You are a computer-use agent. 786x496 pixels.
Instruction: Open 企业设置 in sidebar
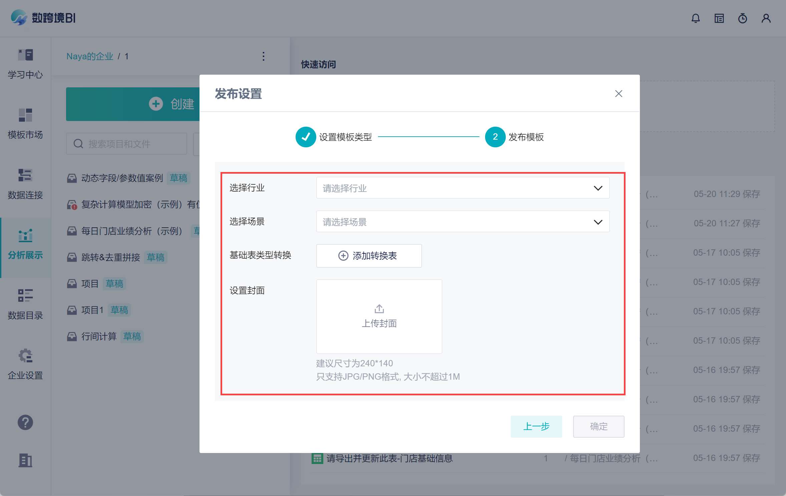pos(25,364)
